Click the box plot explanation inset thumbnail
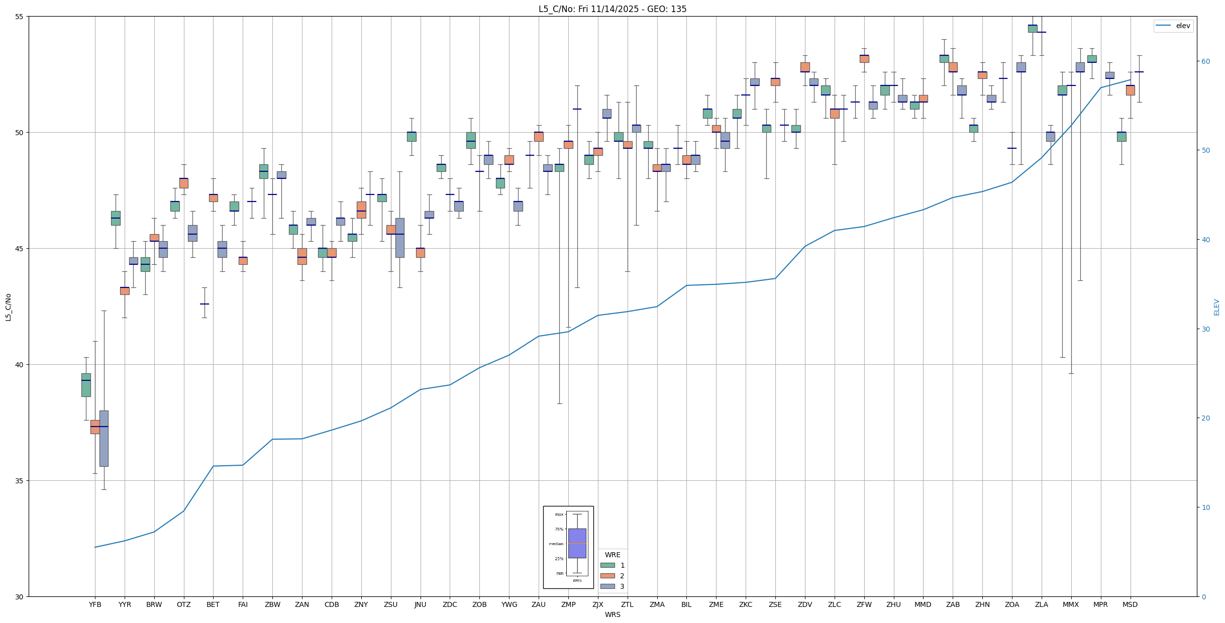1225x623 pixels. (x=568, y=547)
